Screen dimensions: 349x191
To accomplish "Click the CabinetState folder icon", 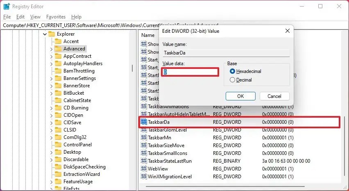I will (x=58, y=100).
